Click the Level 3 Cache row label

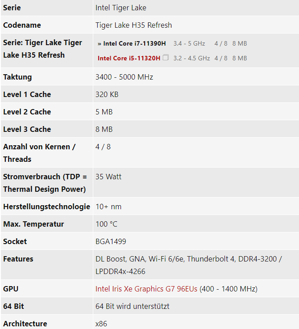pos(27,129)
